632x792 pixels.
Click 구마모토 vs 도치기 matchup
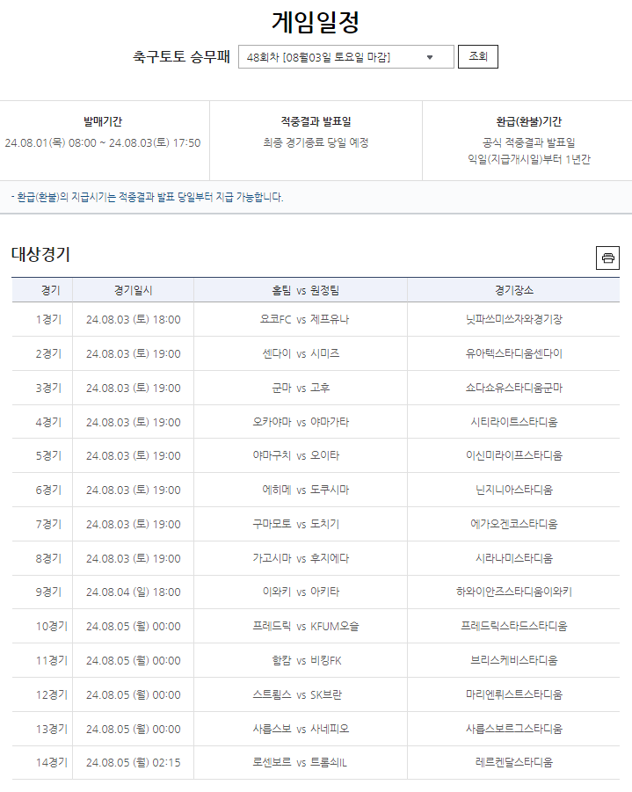click(x=296, y=525)
